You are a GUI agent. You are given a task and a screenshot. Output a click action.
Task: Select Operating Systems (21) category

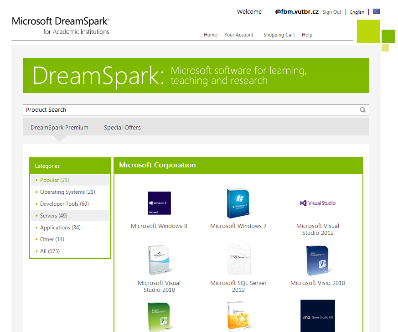click(x=70, y=192)
